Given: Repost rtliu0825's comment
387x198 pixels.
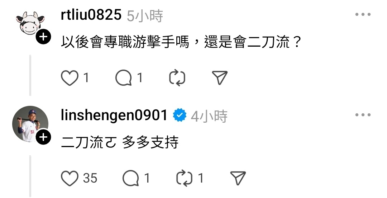Looking at the screenshot, I should 177,78.
